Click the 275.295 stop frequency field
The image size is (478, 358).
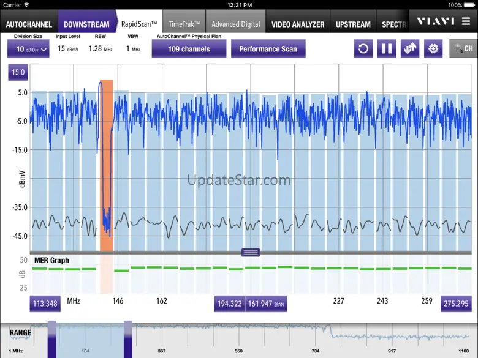point(456,304)
